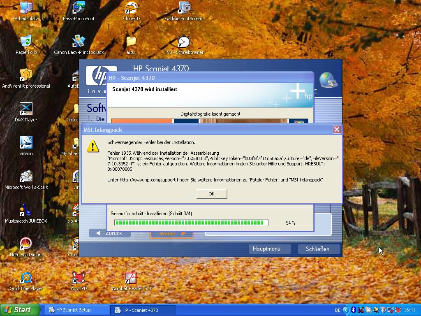Click the globe icon in HP setup window

328,80
